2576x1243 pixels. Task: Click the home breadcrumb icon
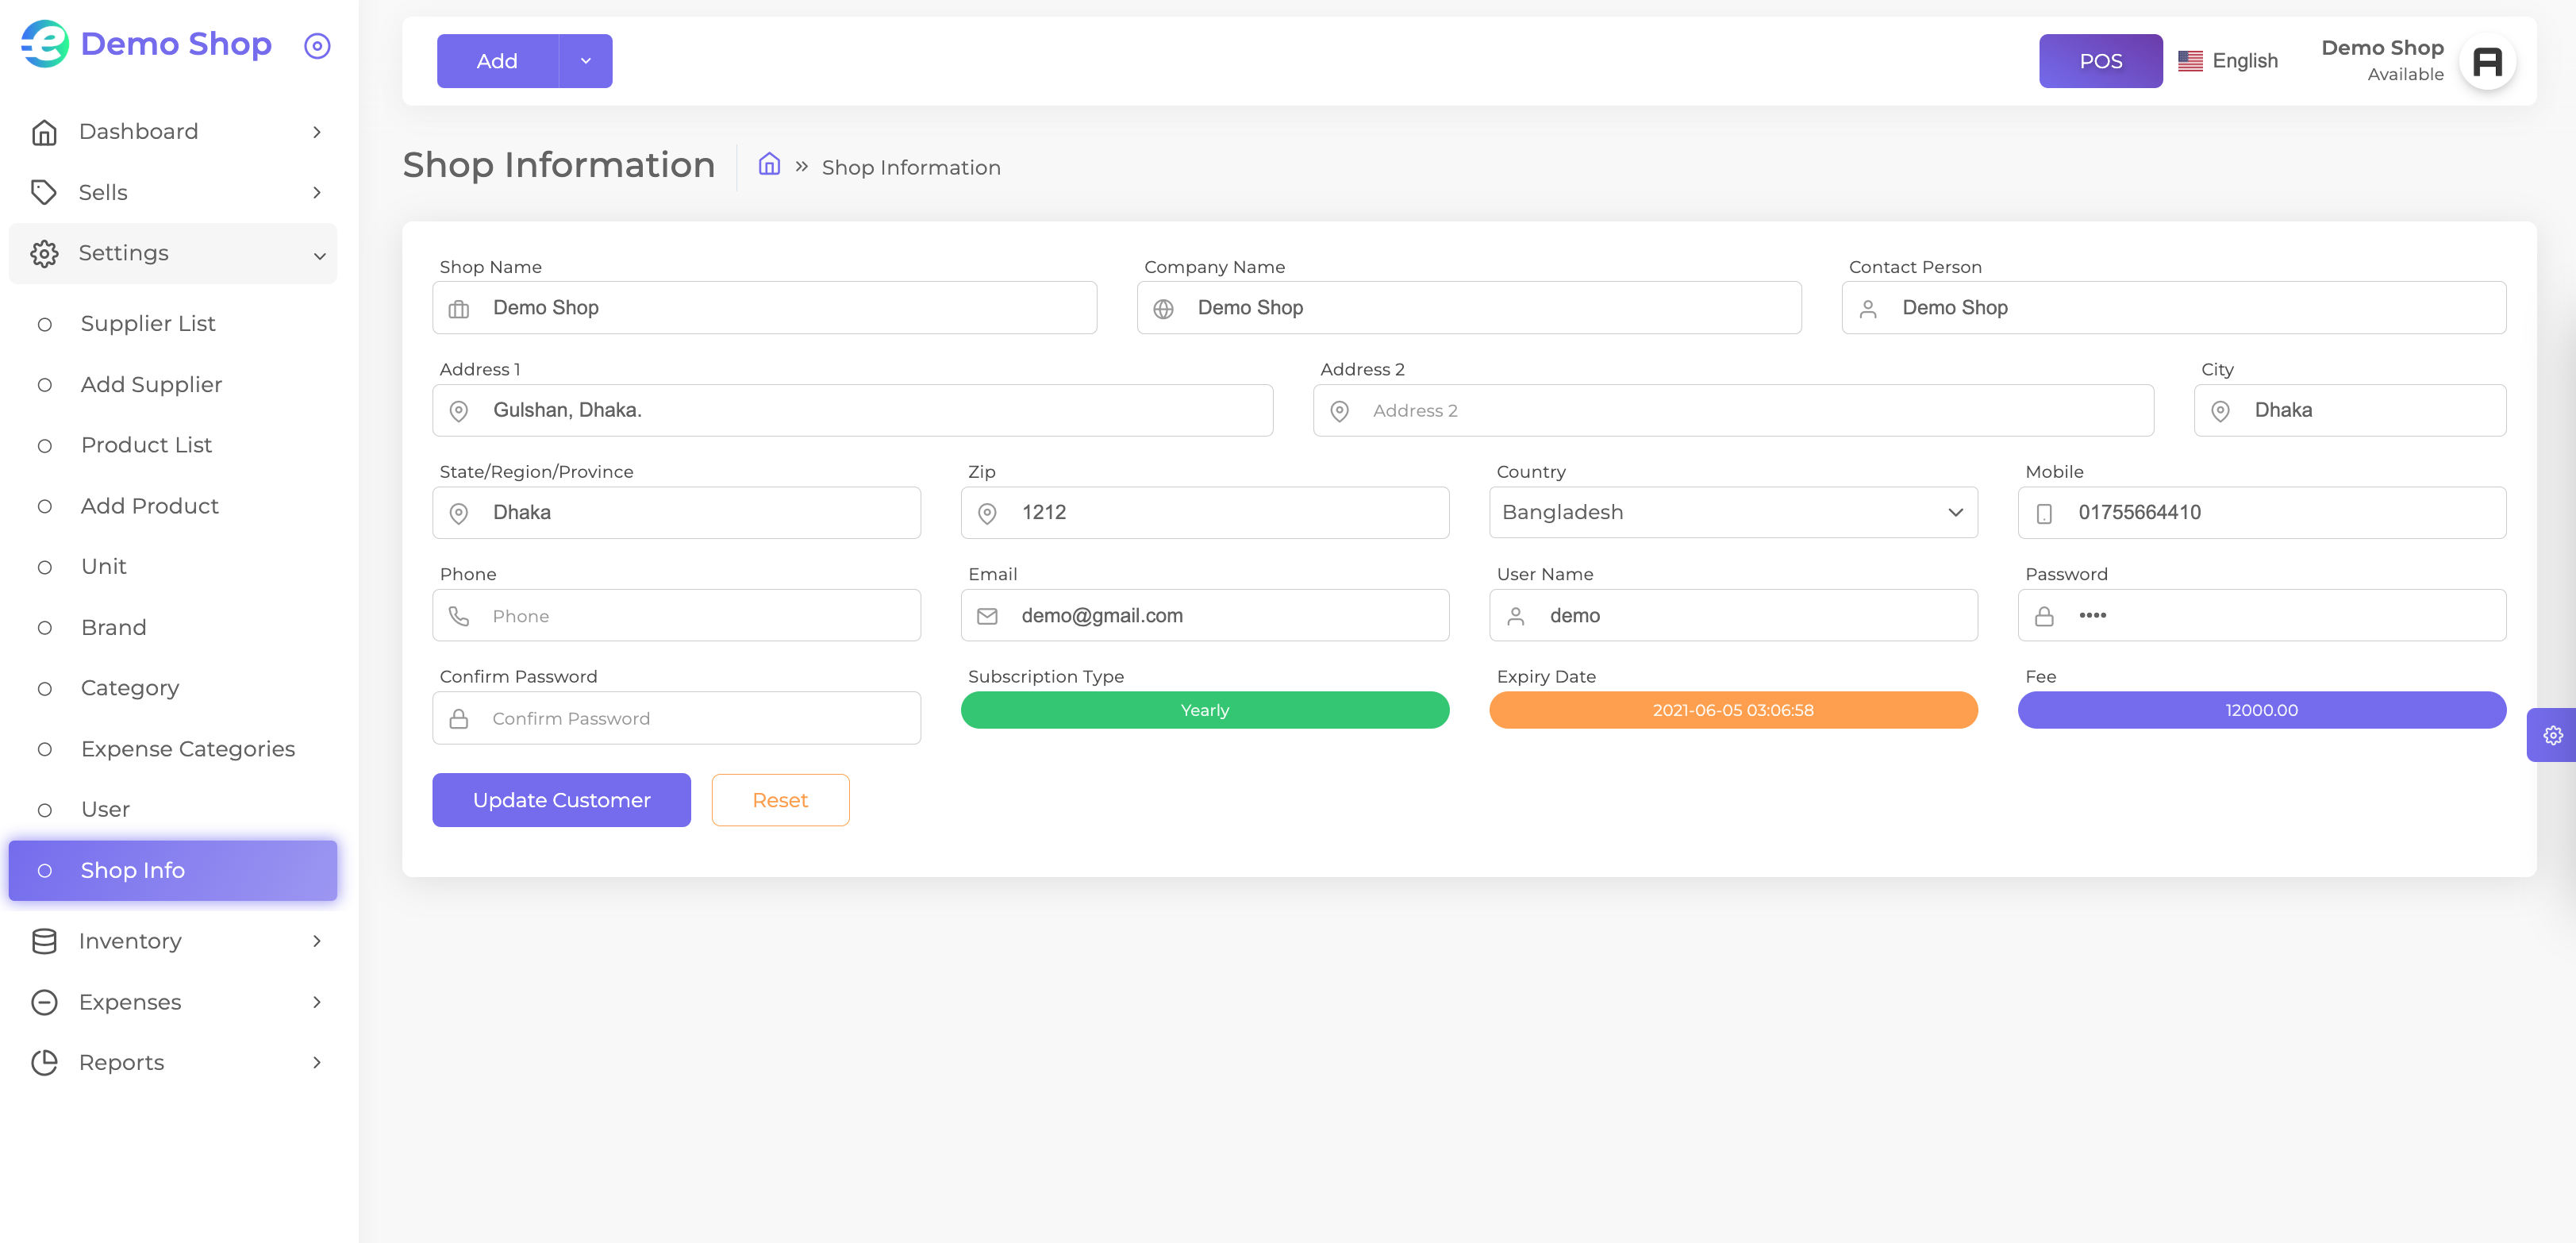click(768, 164)
